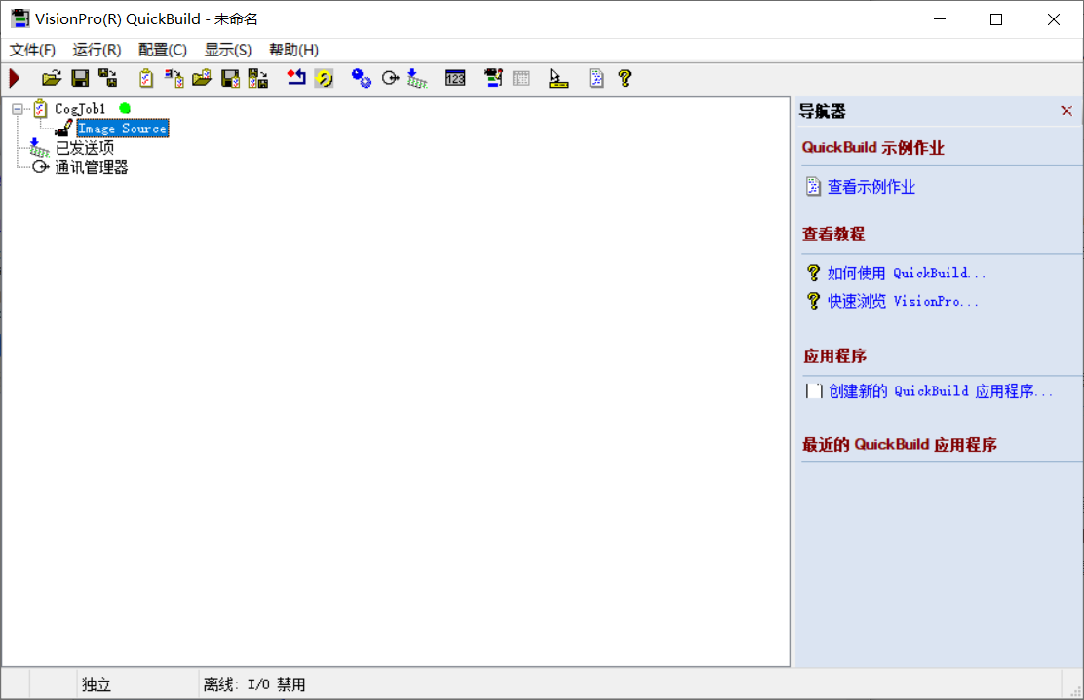Minimize the VisionPro QuickBuild window
The image size is (1084, 700).
[x=940, y=19]
